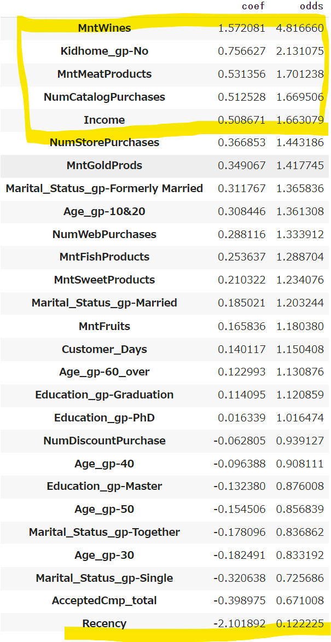
Task: Click the Recency row label
Action: click(104, 623)
